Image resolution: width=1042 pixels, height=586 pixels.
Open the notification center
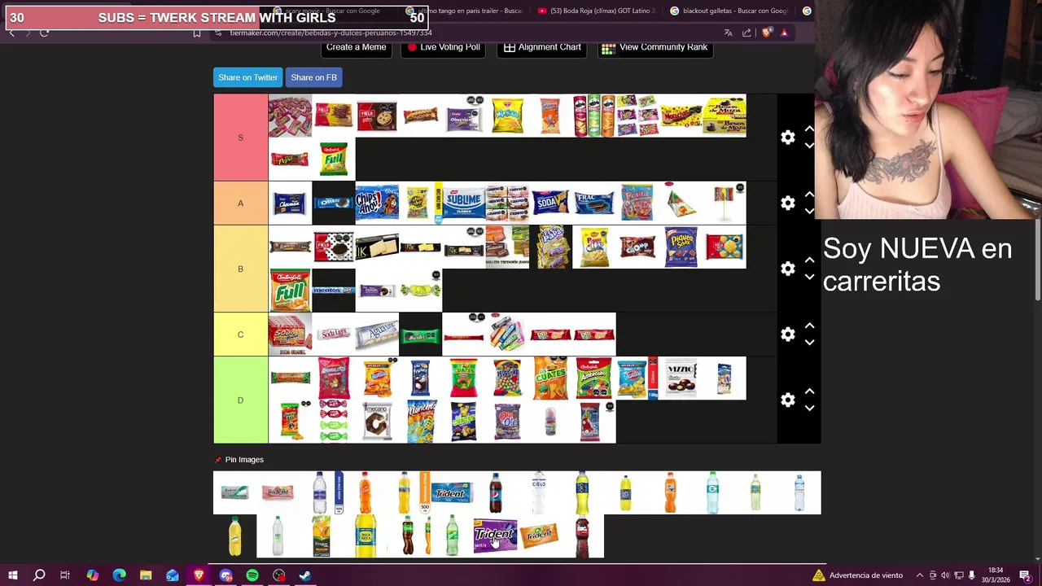[x=1025, y=575]
